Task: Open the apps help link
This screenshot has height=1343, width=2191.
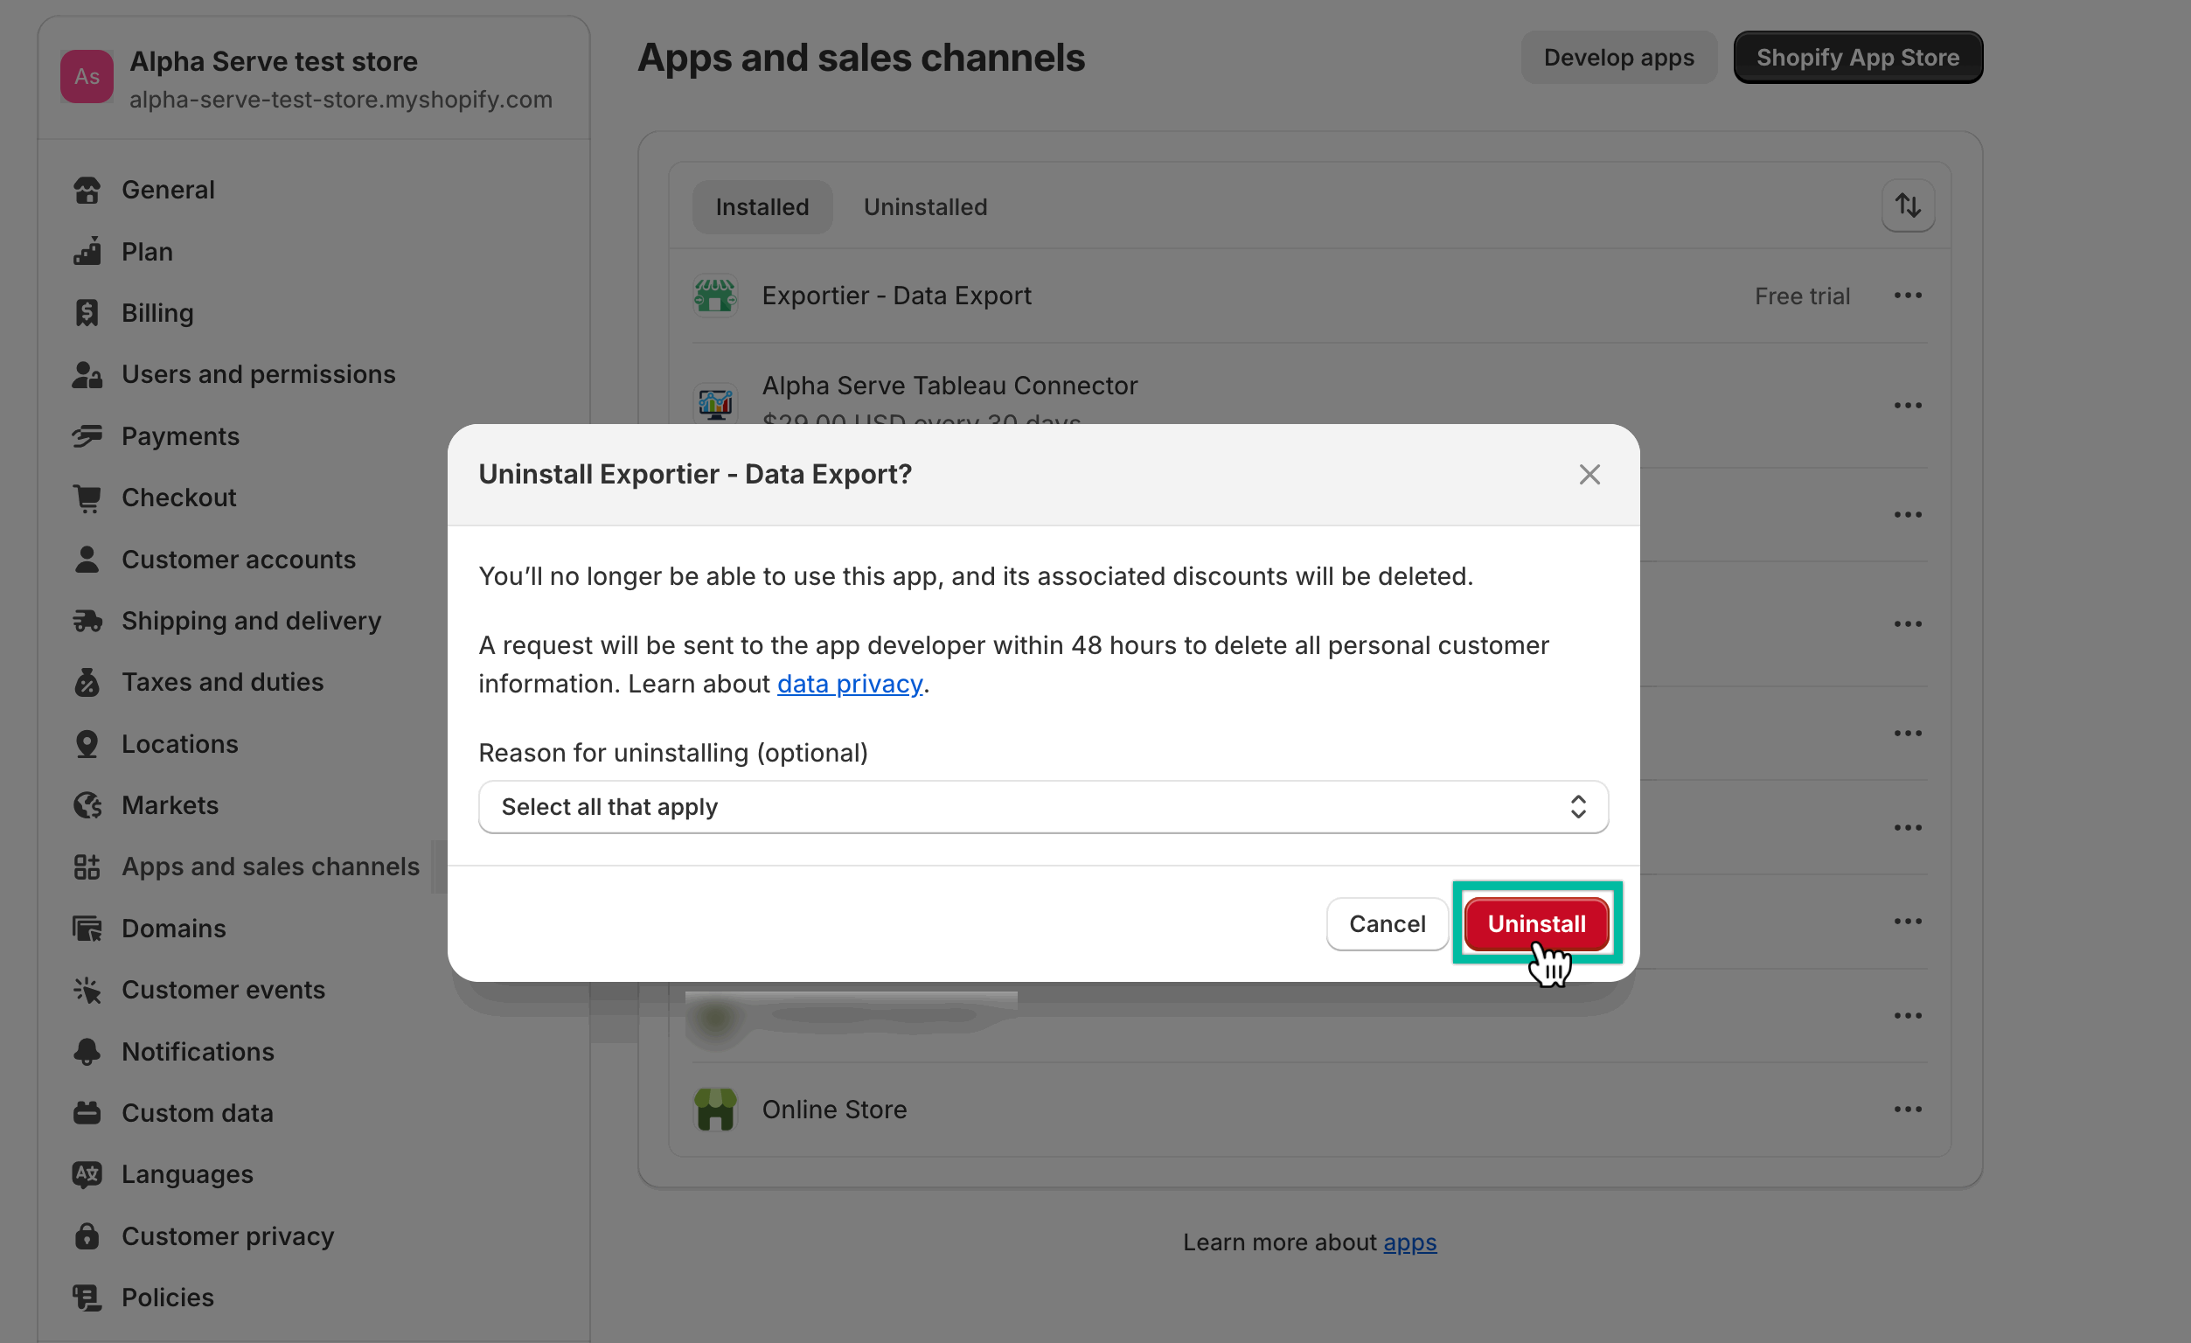Action: (x=1409, y=1241)
